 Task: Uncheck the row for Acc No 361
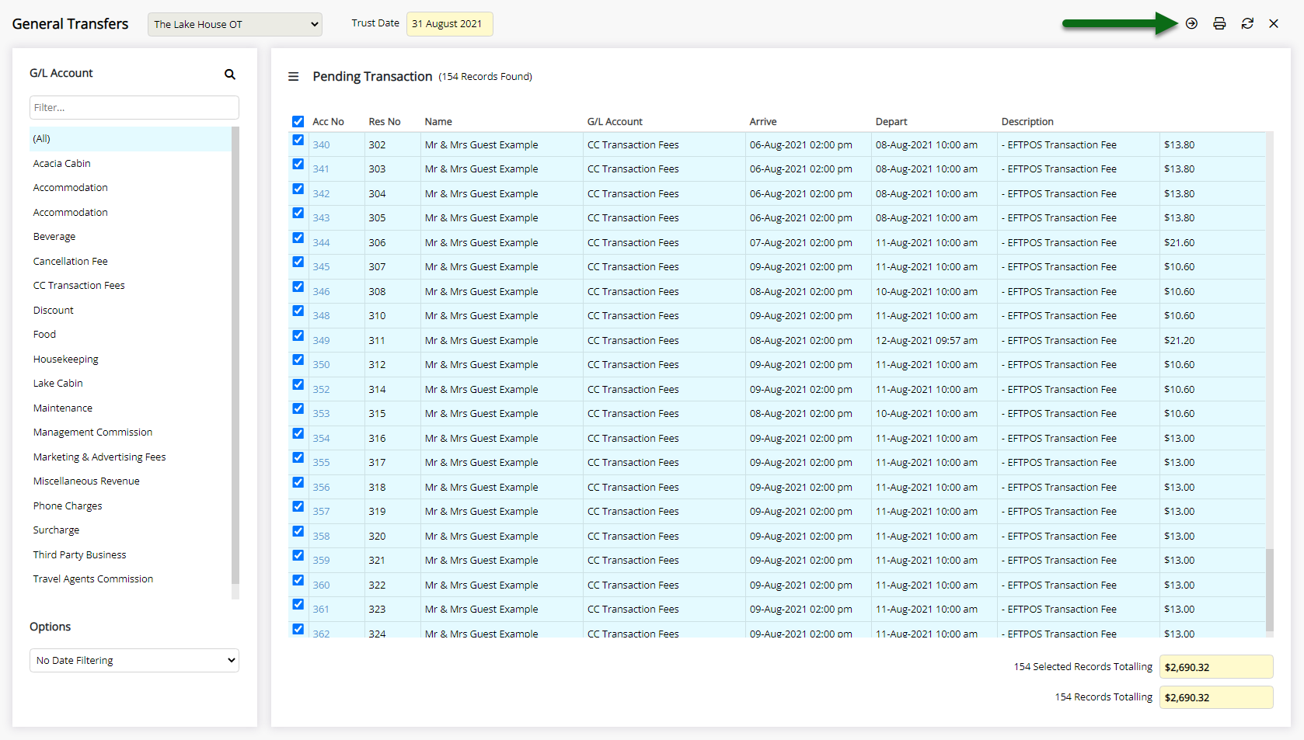tap(298, 604)
